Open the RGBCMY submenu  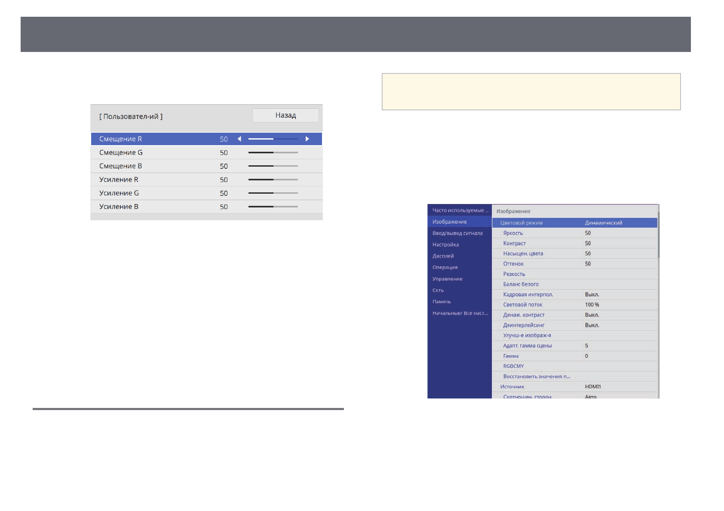tap(574, 366)
